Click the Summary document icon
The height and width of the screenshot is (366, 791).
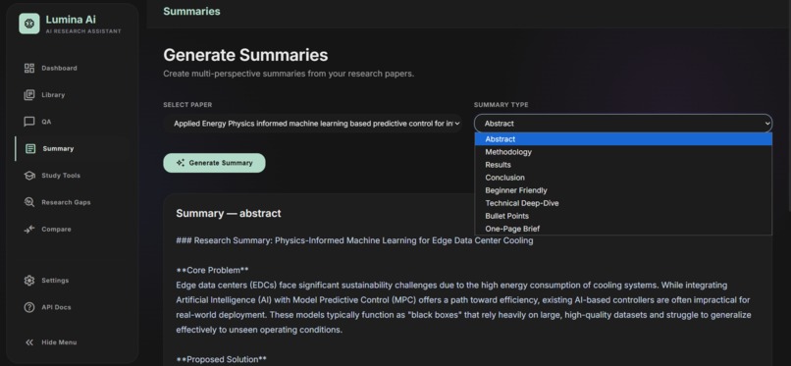30,149
